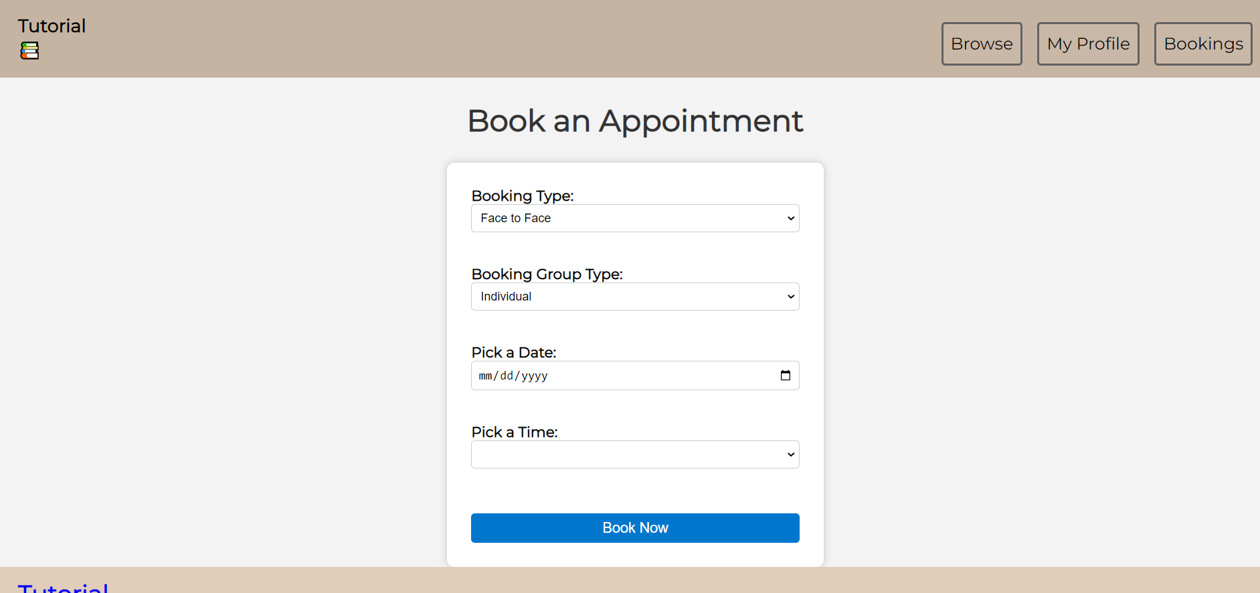The height and width of the screenshot is (593, 1260).
Task: Click the Book an Appointment heading
Action: pyautogui.click(x=635, y=121)
